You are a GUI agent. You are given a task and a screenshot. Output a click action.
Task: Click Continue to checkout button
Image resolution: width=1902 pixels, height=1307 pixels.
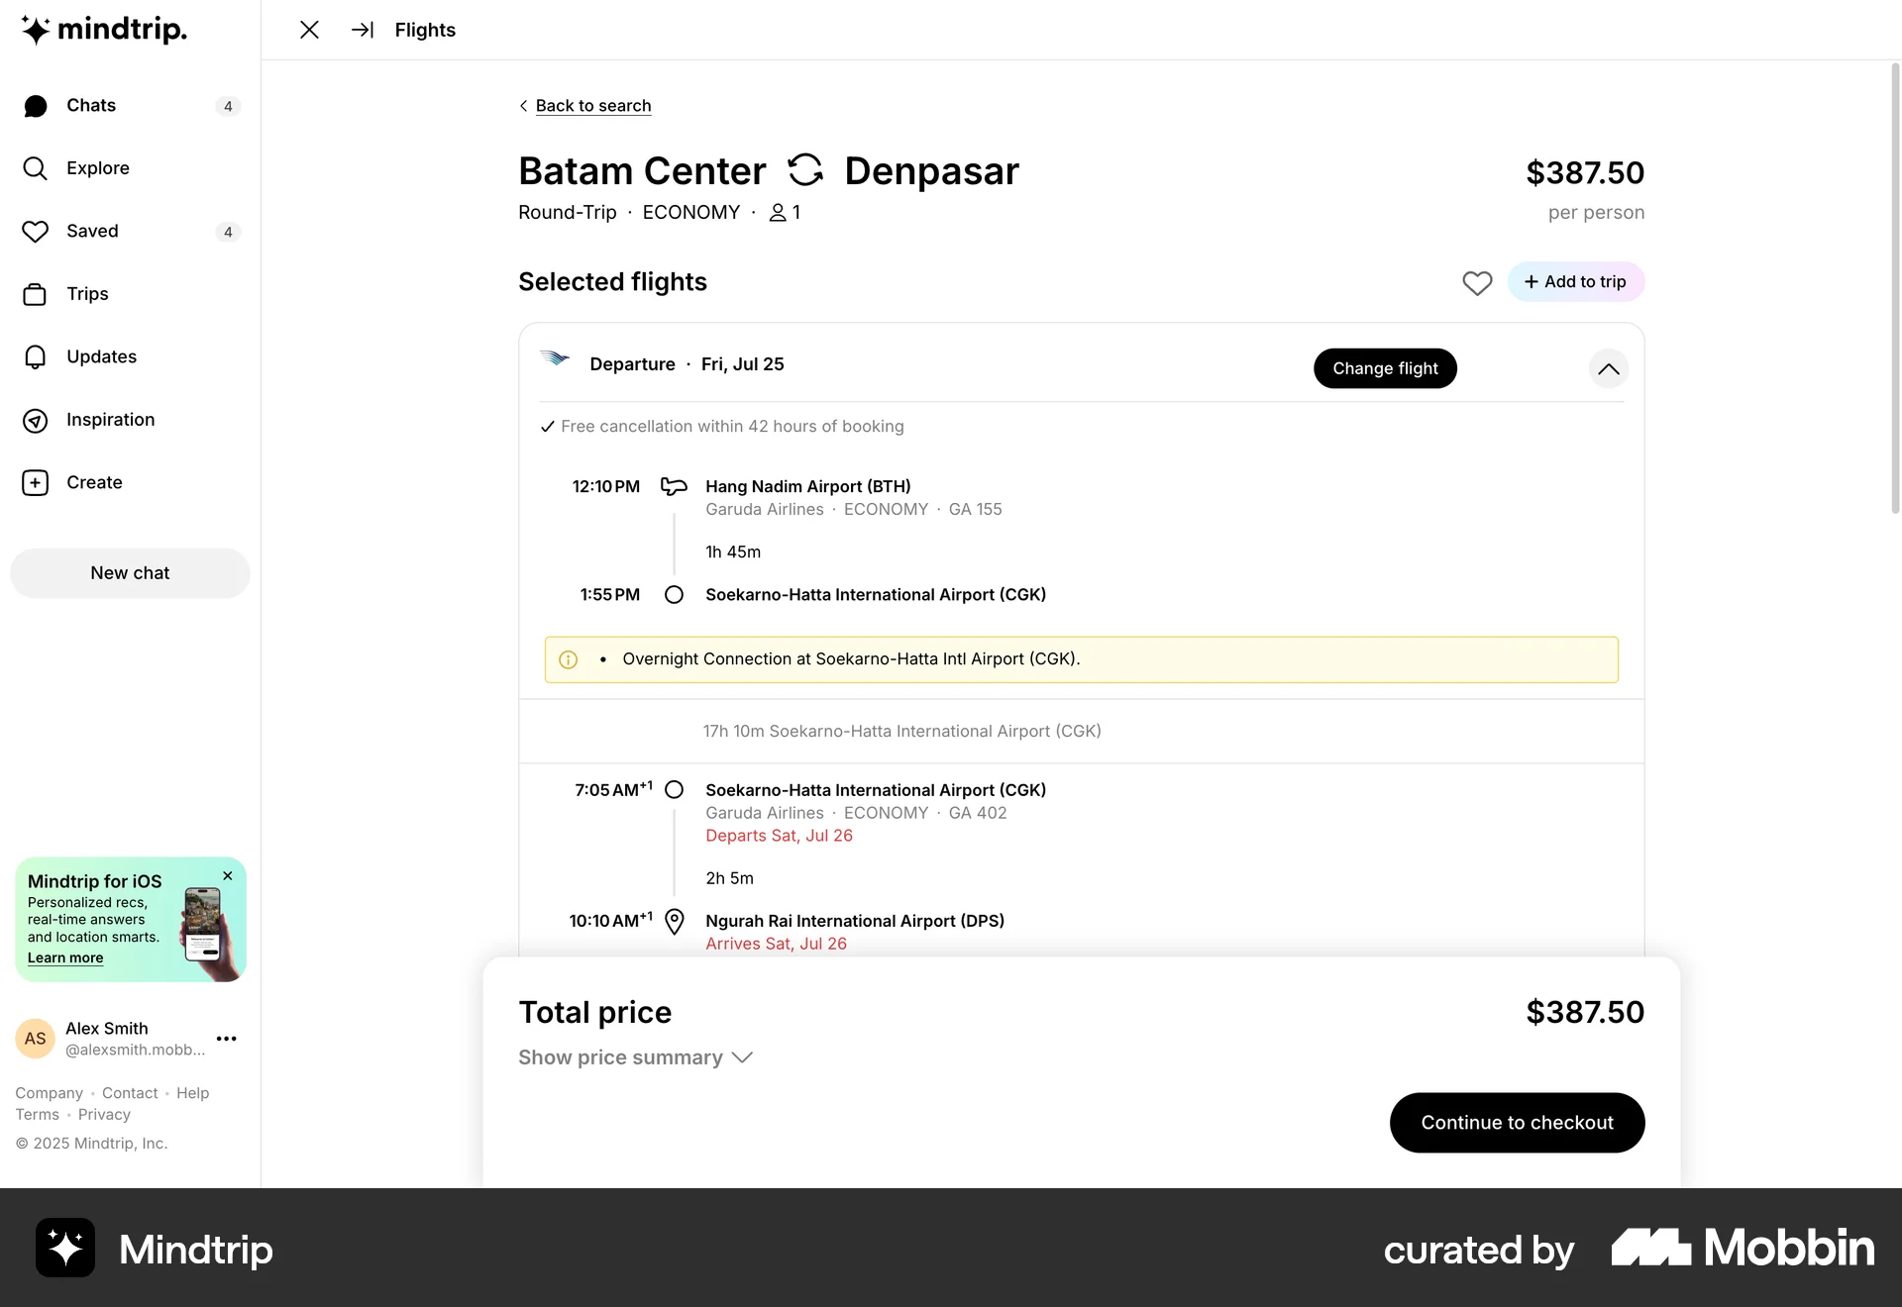(1517, 1123)
